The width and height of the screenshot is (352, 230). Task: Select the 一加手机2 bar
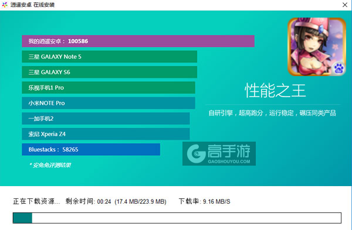tap(106, 118)
